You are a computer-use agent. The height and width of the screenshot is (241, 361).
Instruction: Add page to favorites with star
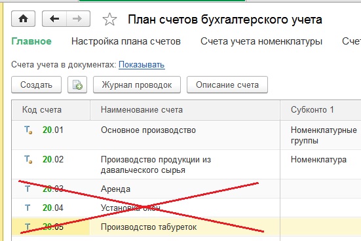pyautogui.click(x=109, y=20)
